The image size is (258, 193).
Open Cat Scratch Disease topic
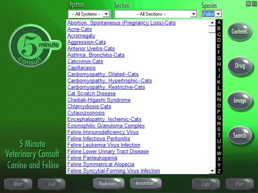(92, 93)
